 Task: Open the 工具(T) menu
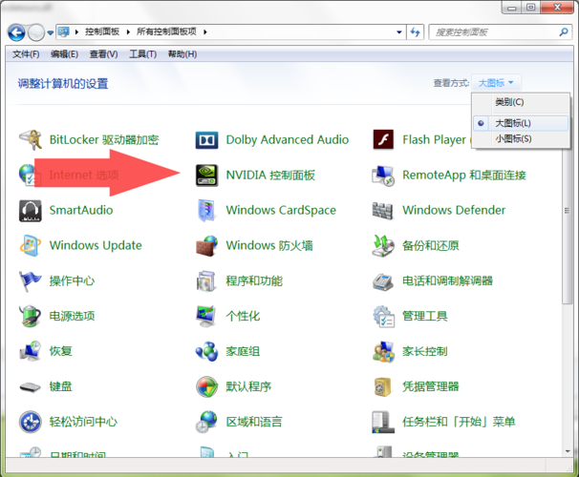(x=142, y=54)
